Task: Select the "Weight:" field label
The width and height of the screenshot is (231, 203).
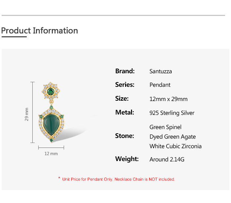Action: [x=127, y=159]
